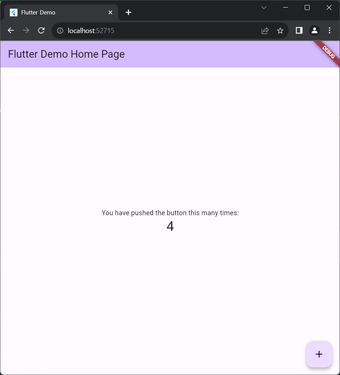Click the browser forward arrow

tap(26, 30)
